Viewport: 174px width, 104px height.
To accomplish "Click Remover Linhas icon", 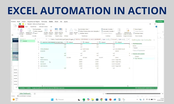I will coord(61,30).
